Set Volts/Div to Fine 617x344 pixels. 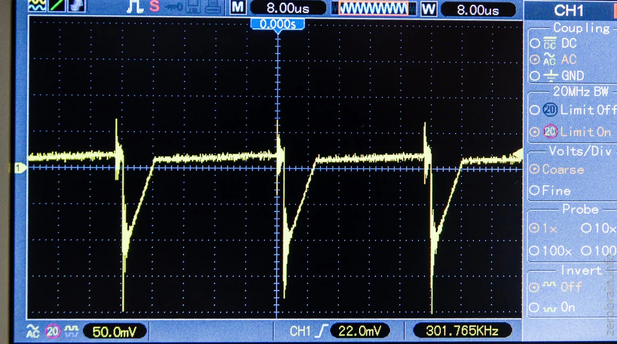tap(534, 190)
